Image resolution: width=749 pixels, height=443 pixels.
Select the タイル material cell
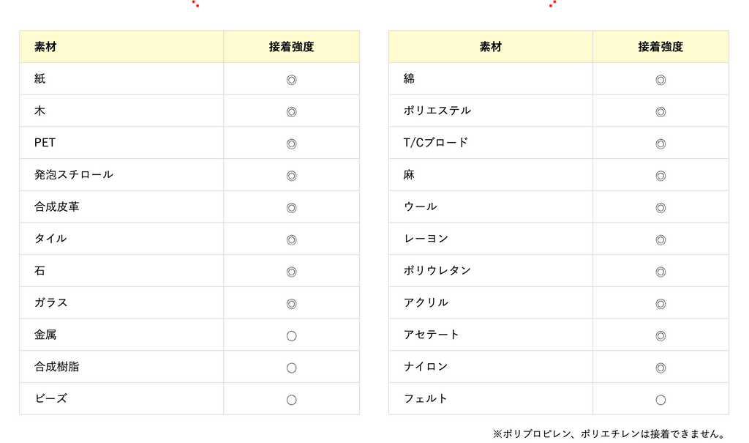coord(50,239)
